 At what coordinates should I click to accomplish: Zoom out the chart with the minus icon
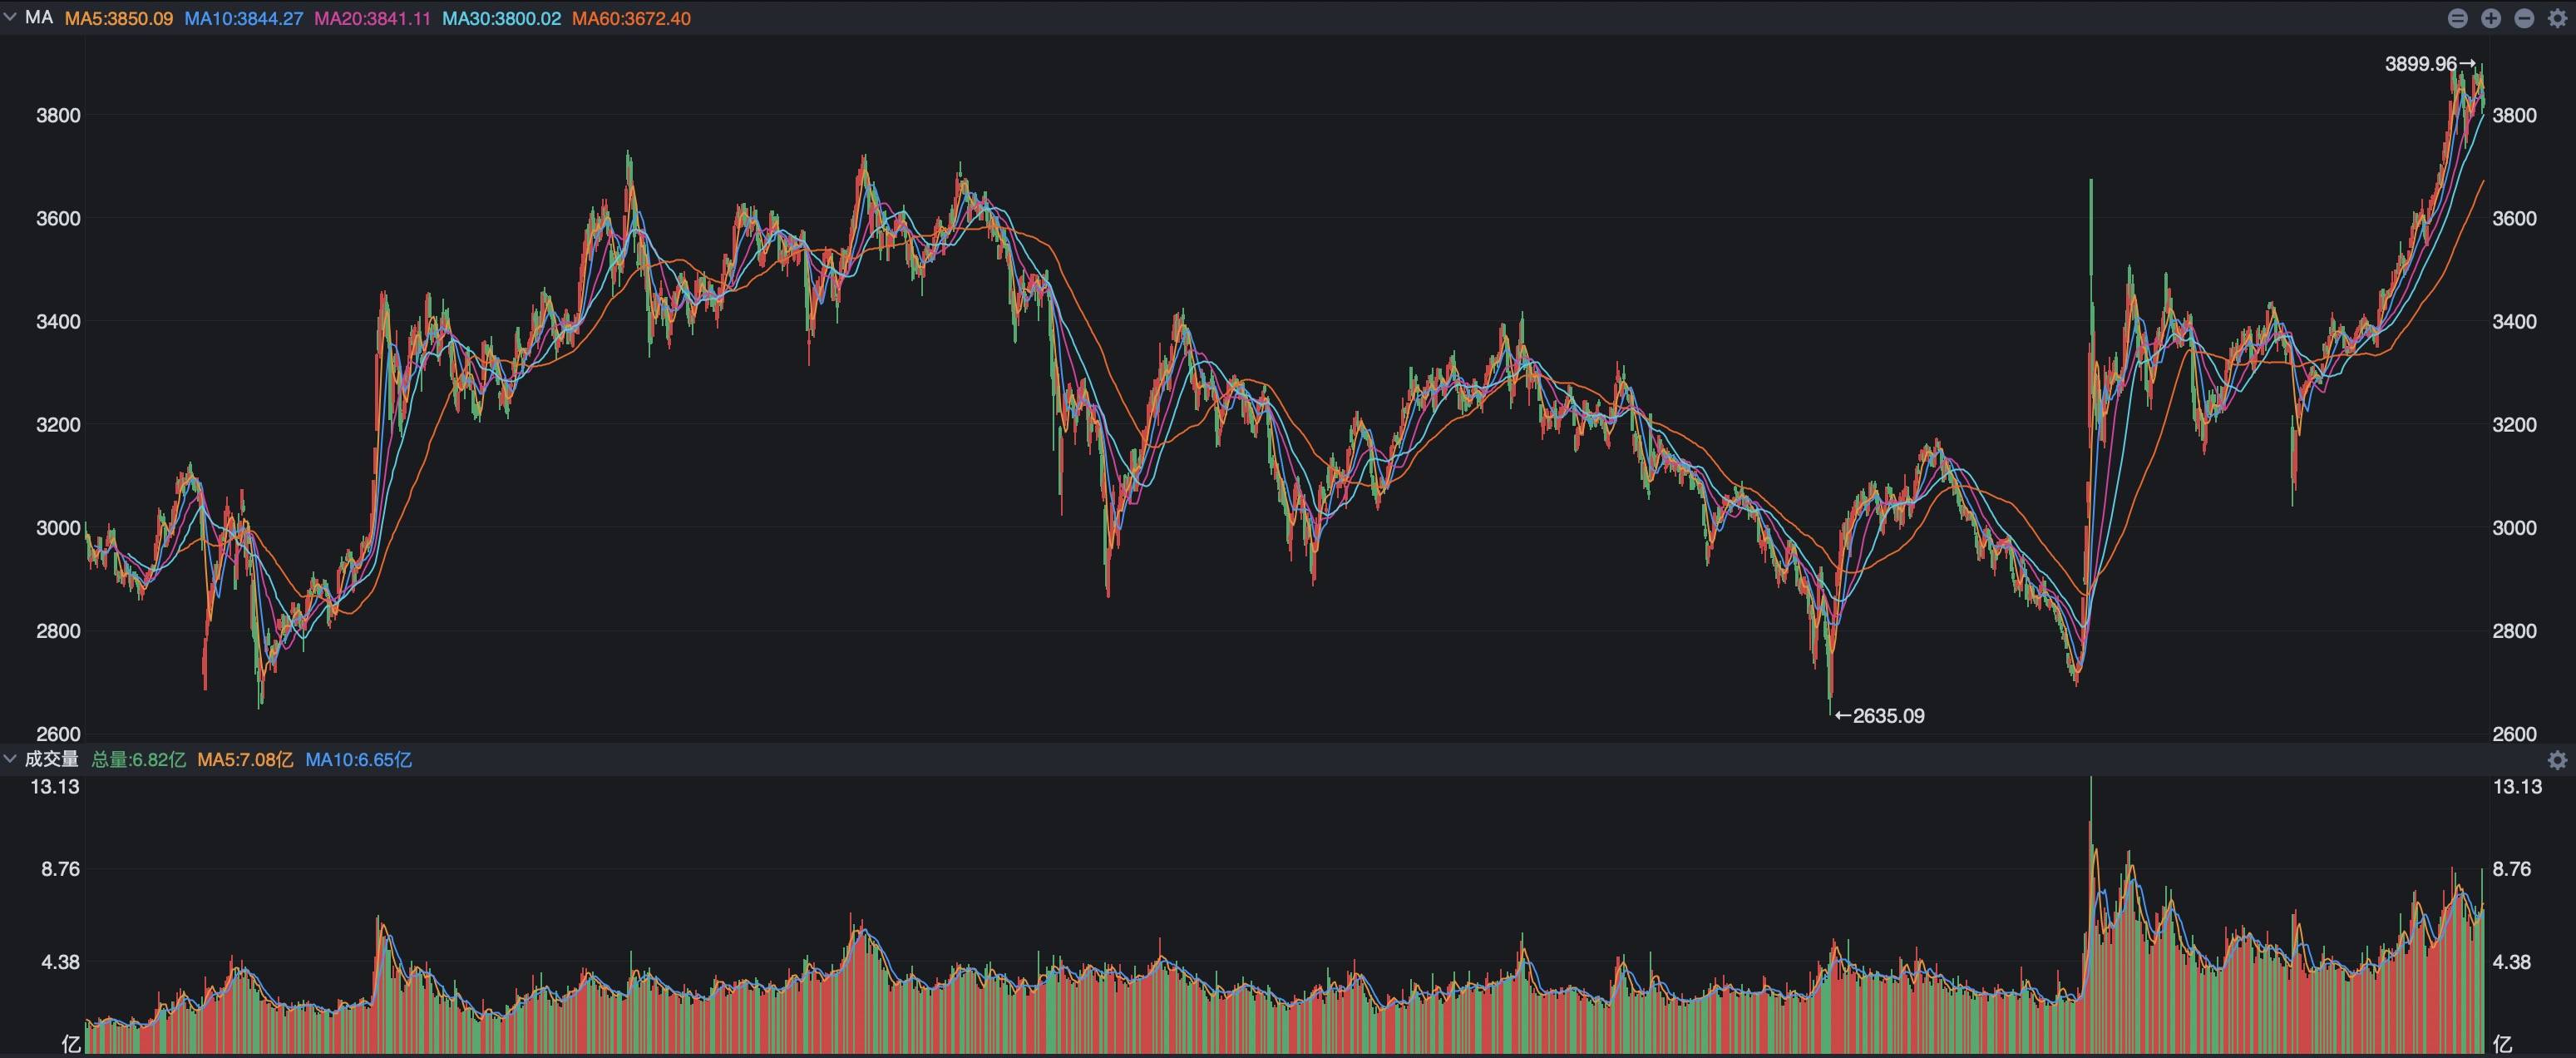click(2524, 19)
